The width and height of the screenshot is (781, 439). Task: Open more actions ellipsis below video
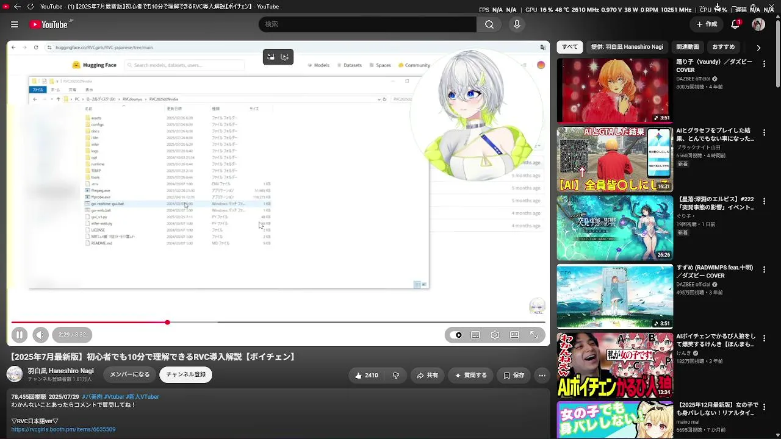coord(542,376)
